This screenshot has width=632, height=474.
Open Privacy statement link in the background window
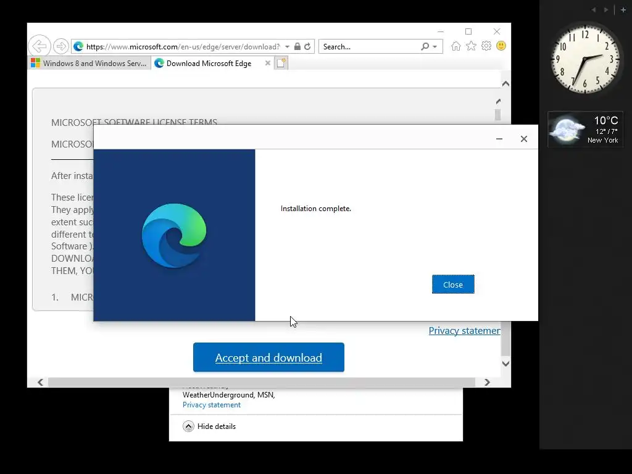pos(212,405)
